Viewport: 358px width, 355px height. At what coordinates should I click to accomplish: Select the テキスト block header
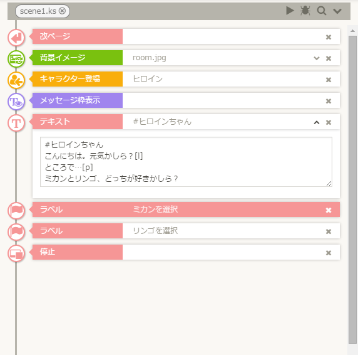click(78, 122)
